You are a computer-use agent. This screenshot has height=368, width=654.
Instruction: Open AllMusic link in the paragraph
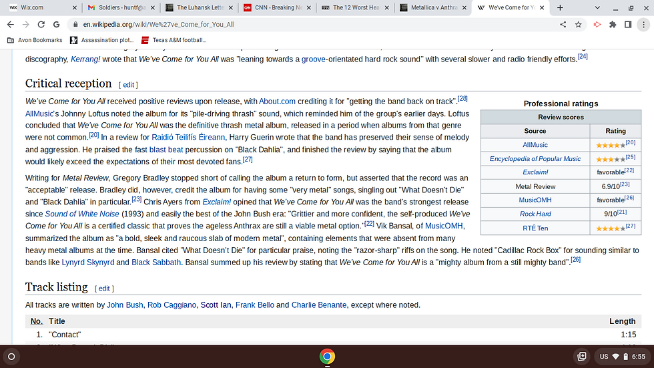pos(39,114)
